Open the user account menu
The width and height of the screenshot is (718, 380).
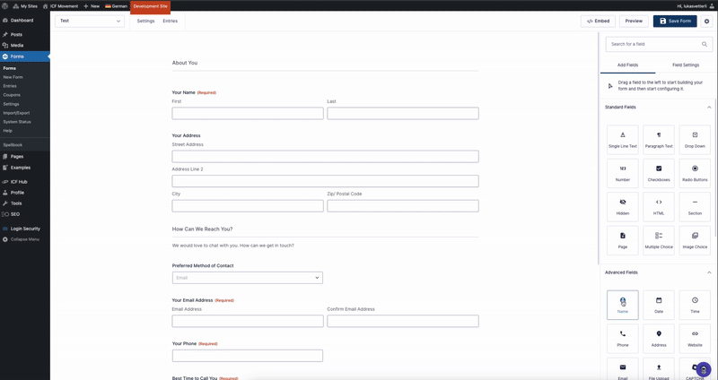tap(696, 6)
